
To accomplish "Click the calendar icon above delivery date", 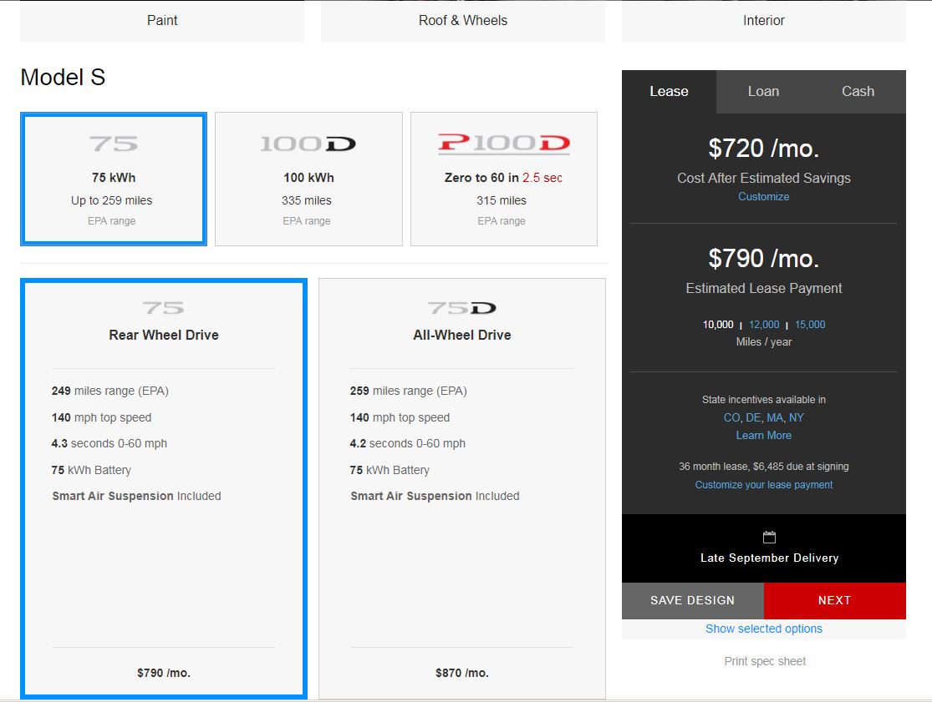I will (x=769, y=538).
